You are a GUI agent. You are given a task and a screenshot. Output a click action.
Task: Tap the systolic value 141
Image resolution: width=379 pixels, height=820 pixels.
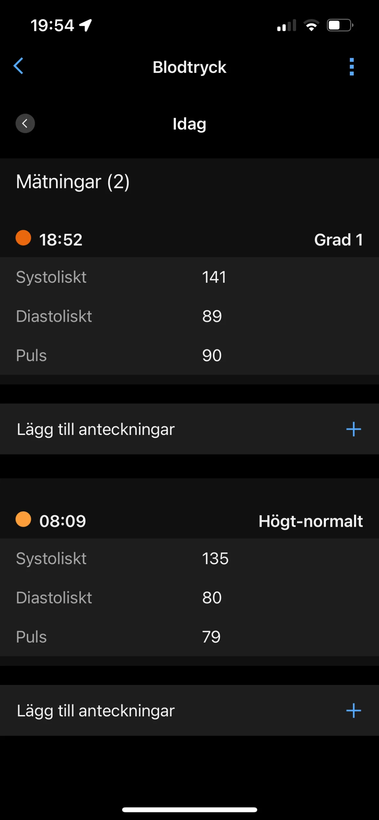pyautogui.click(x=214, y=277)
